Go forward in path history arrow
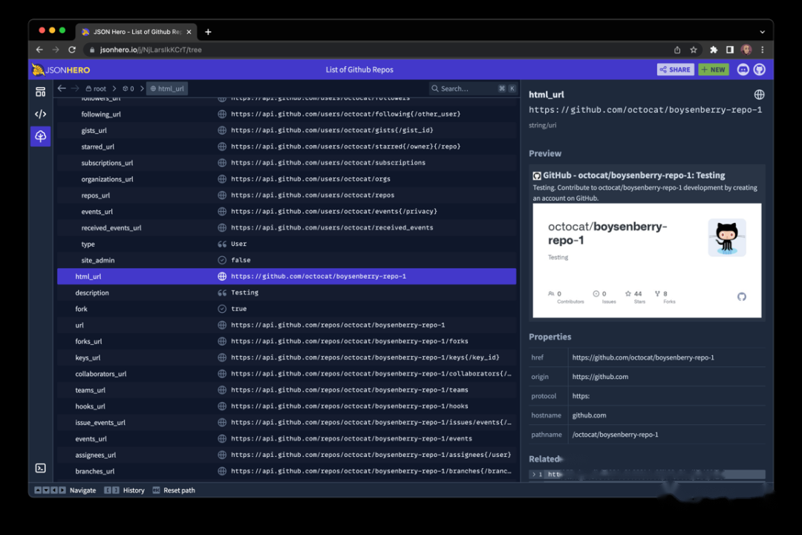802x535 pixels. pyautogui.click(x=75, y=88)
